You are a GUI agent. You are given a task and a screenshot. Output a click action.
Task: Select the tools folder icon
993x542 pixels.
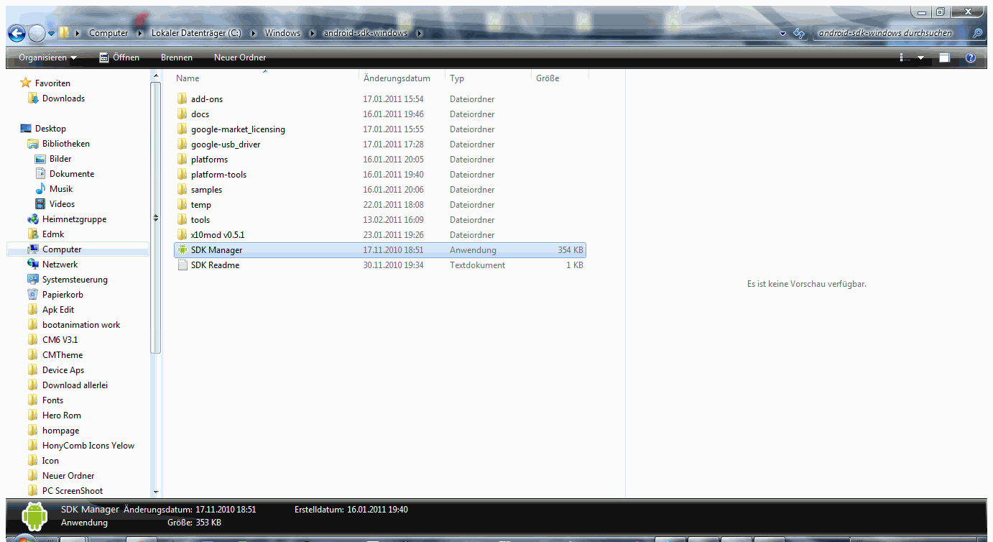pyautogui.click(x=182, y=220)
